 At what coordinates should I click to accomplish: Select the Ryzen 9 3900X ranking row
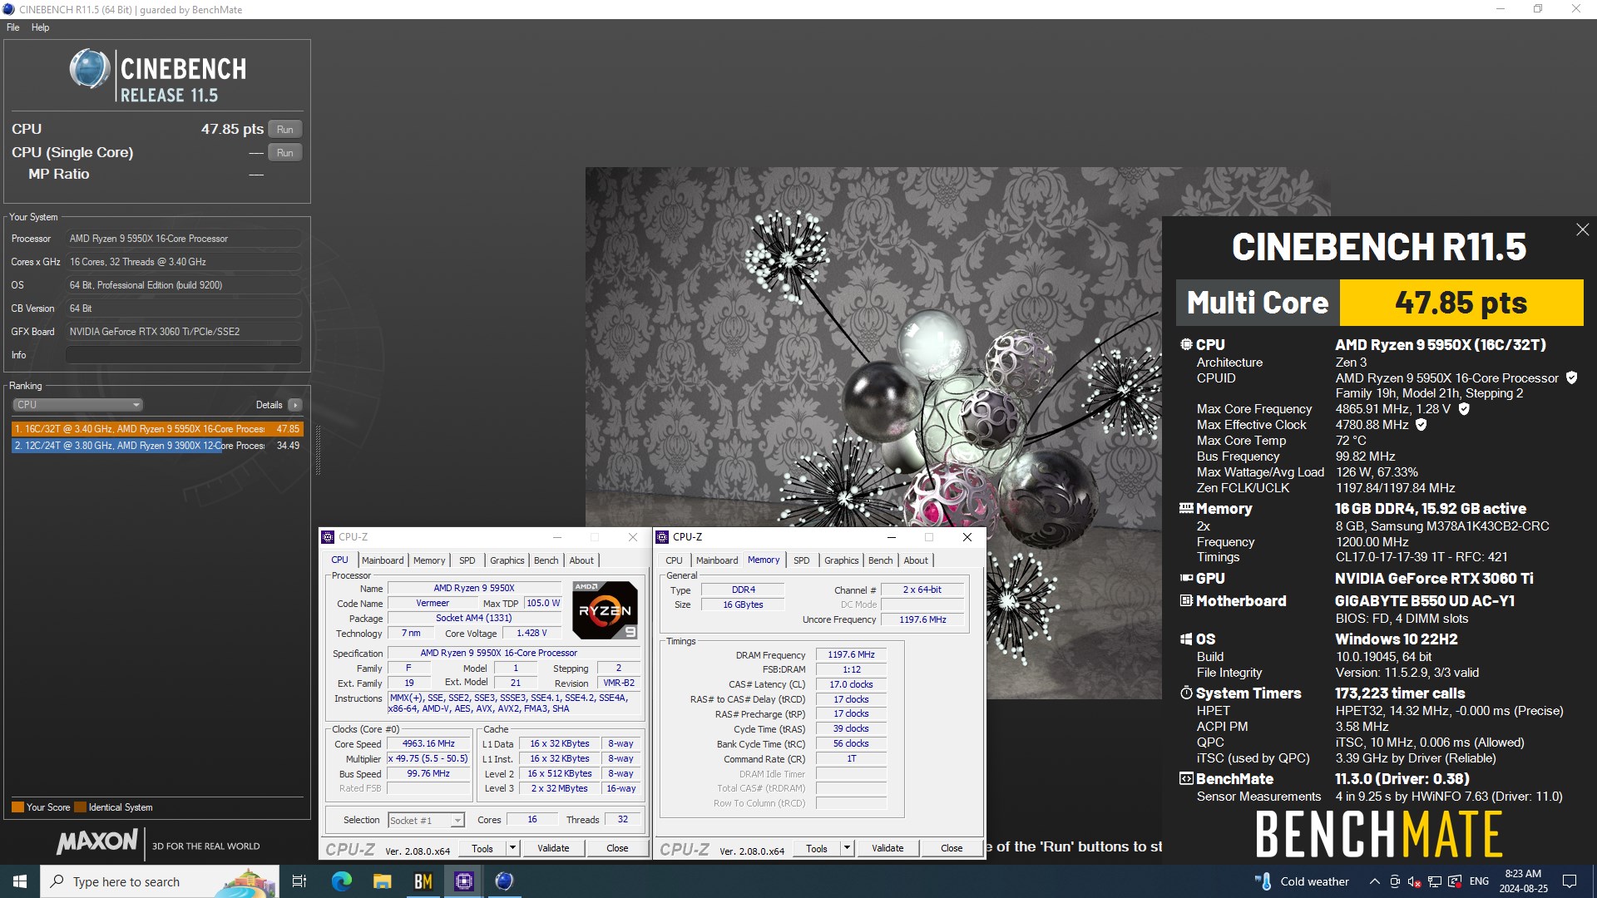[x=157, y=446]
